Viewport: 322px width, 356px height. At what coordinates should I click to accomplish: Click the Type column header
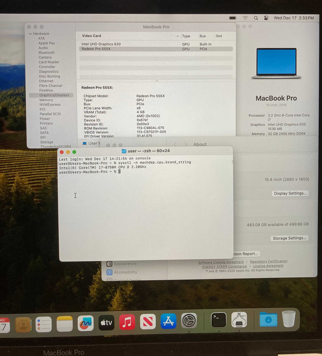pos(186,36)
